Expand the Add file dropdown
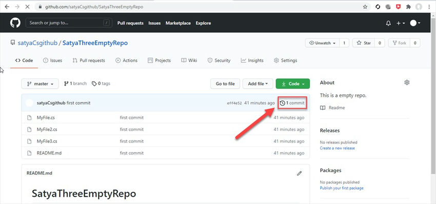This screenshot has width=436, height=204. 258,84
